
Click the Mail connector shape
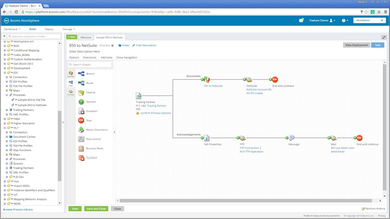click(333, 138)
